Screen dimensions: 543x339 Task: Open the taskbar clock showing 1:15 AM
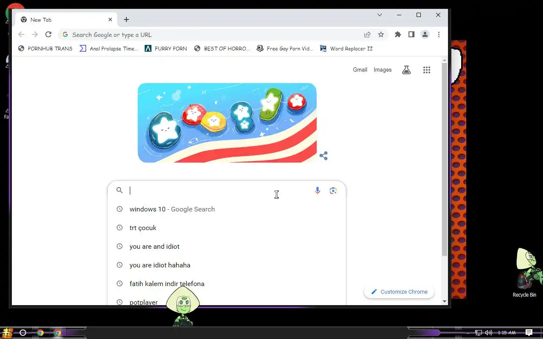tap(507, 333)
